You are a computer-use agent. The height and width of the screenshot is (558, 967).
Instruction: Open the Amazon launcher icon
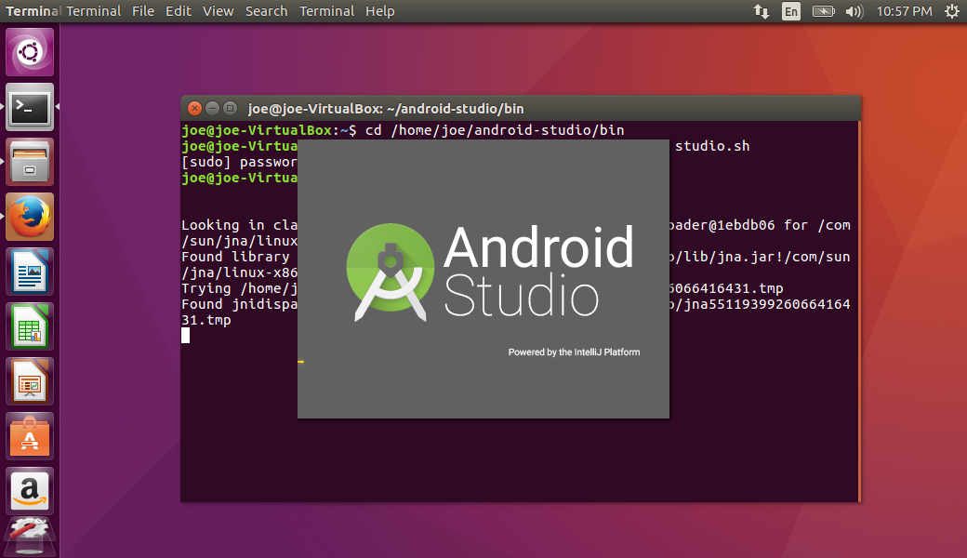30,491
